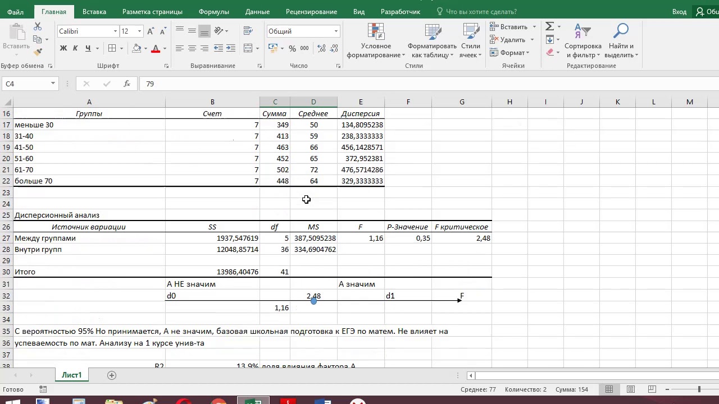The height and width of the screenshot is (404, 719).
Task: Click the Clear eraser icon
Action: point(549,52)
